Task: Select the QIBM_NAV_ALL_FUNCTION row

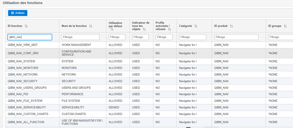Action: 149,122
